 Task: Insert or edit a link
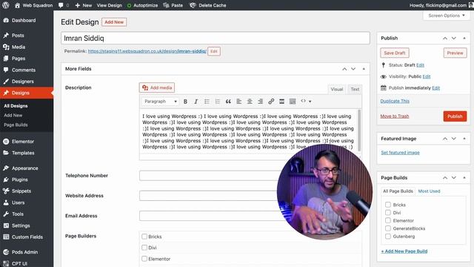pos(271,102)
